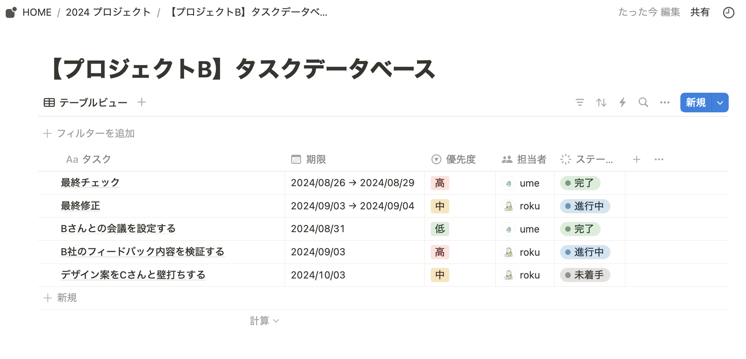Click the 担当者 column header
This screenshot has width=746, height=359.
[524, 159]
